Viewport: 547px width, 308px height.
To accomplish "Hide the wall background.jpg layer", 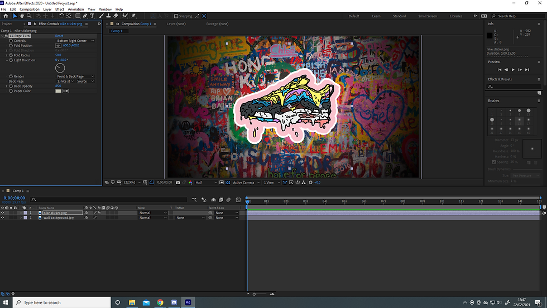I will [2, 218].
